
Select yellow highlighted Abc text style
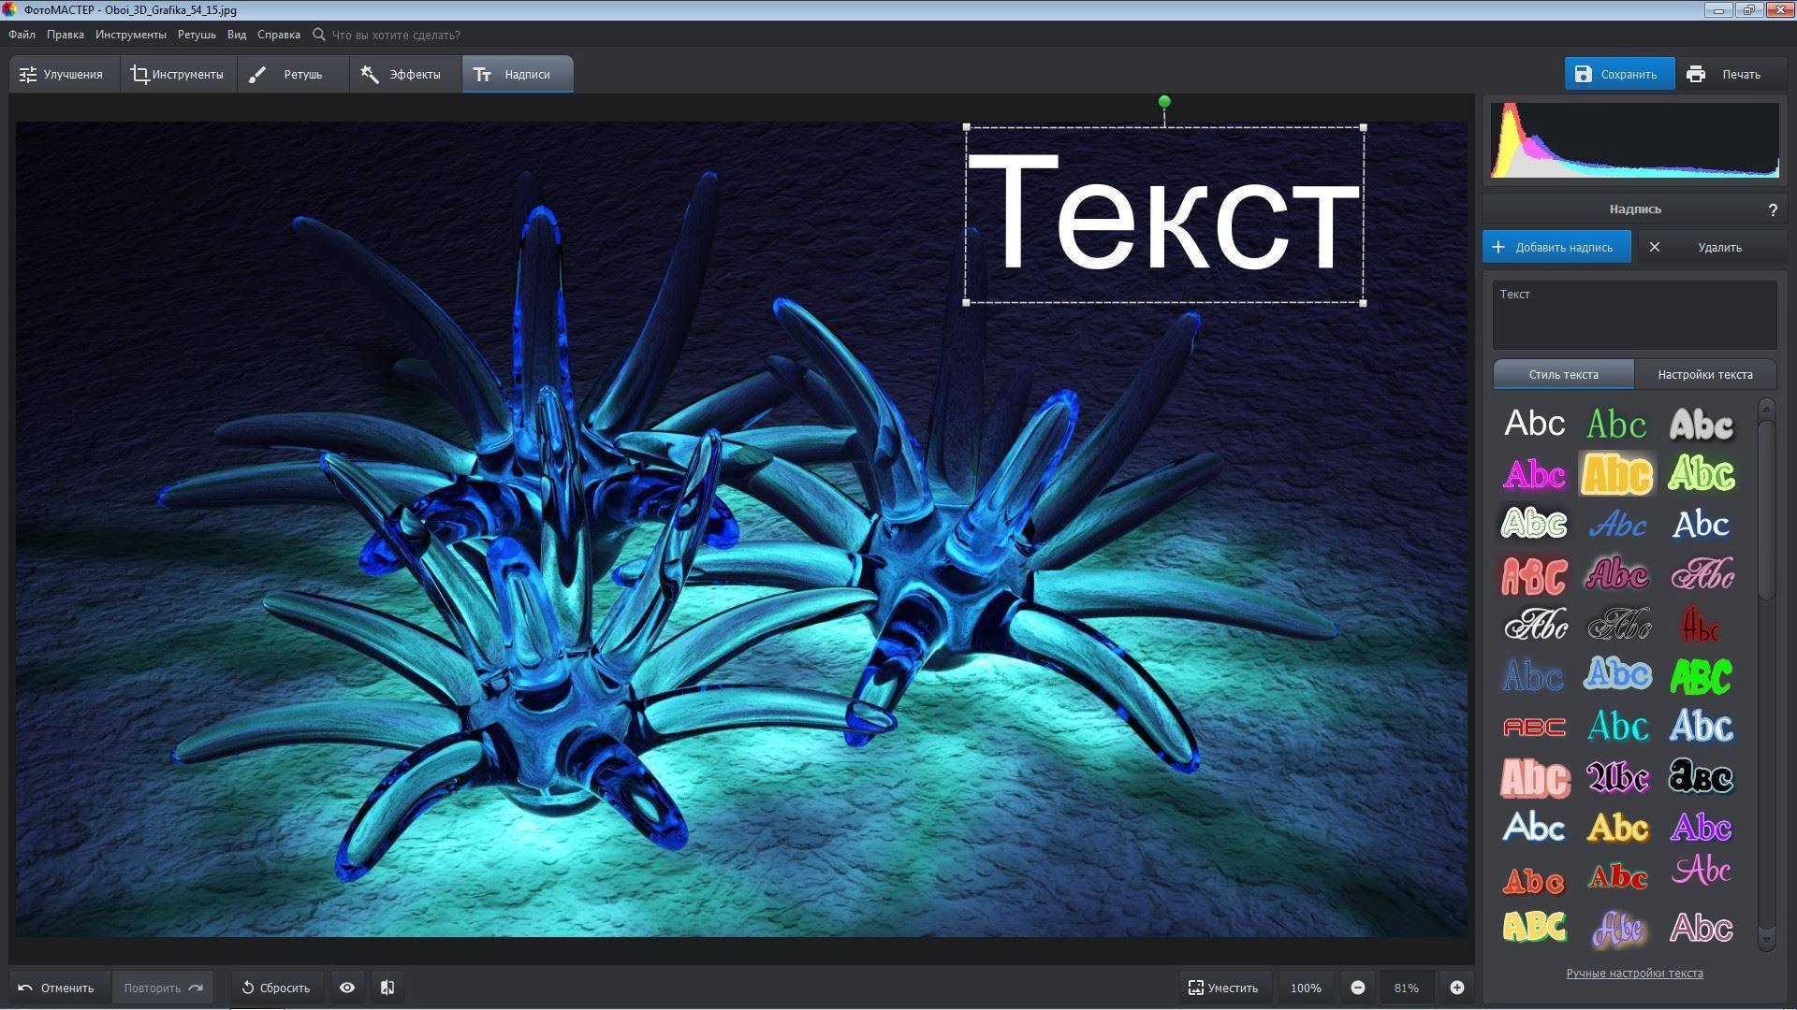click(1617, 474)
